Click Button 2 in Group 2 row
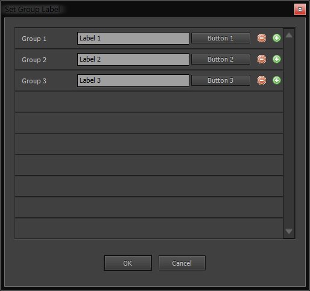This screenshot has width=310, height=291. click(x=221, y=59)
